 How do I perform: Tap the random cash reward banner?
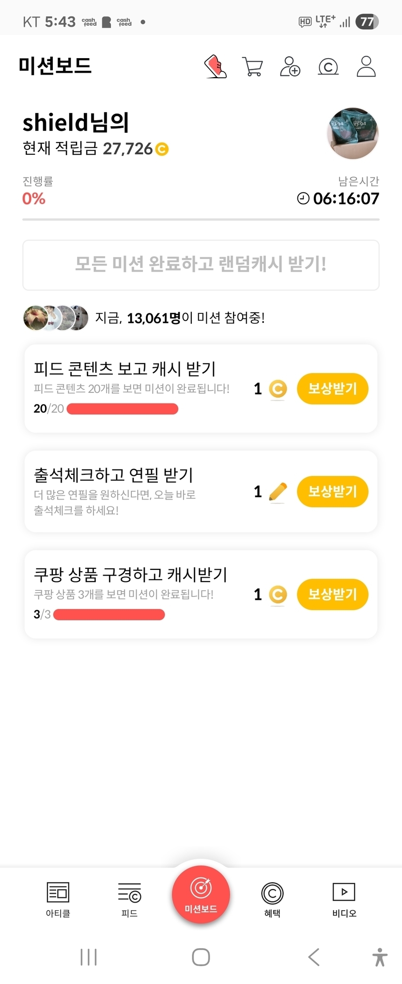201,265
